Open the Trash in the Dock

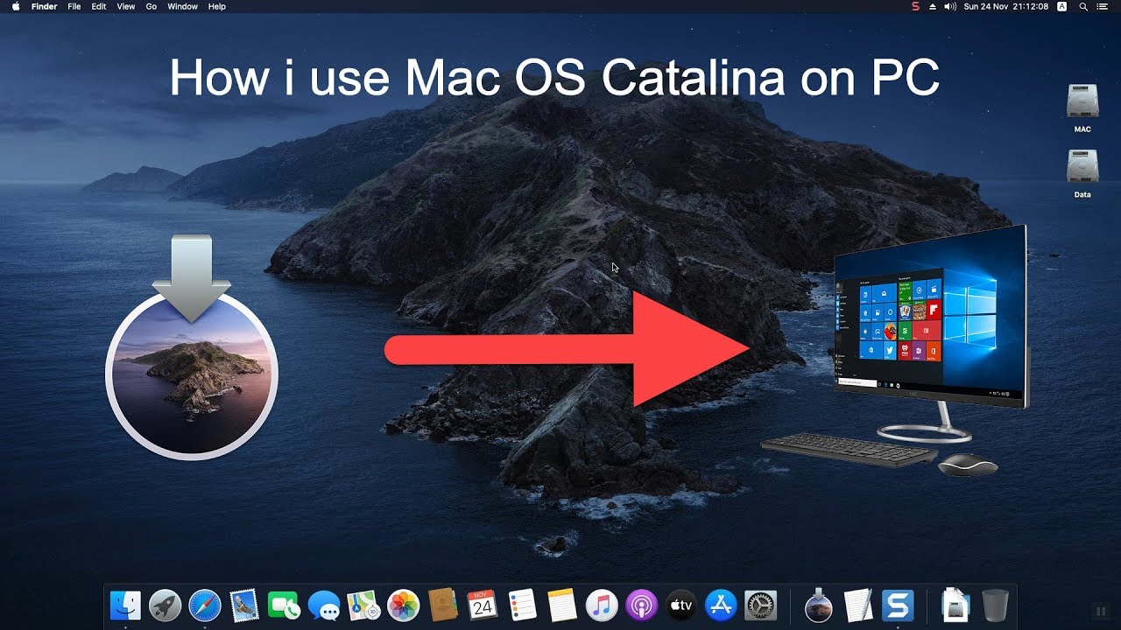996,605
